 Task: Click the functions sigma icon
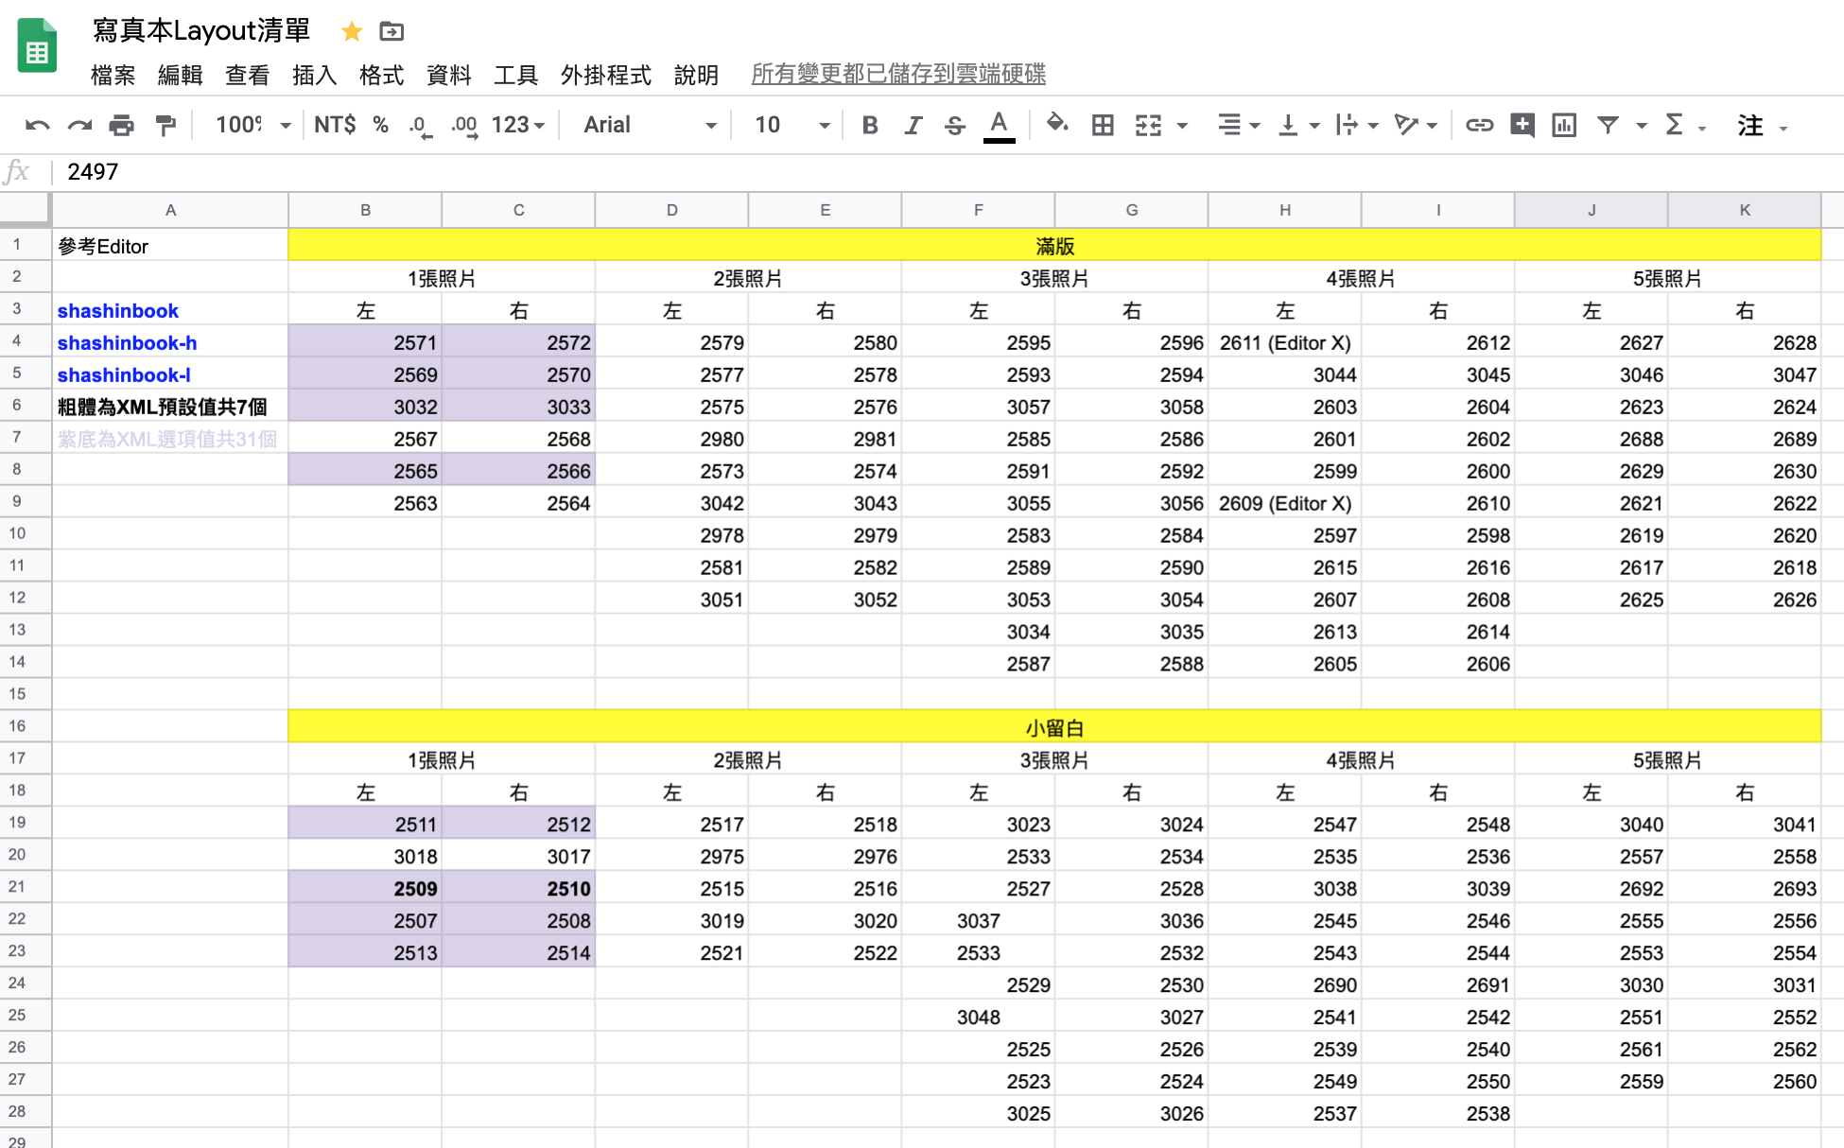click(1674, 125)
